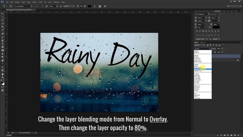Click the layer Fill value field
The image size is (243, 137).
(x=219, y=52)
